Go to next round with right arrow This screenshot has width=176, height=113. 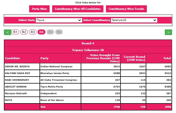[x=168, y=32]
